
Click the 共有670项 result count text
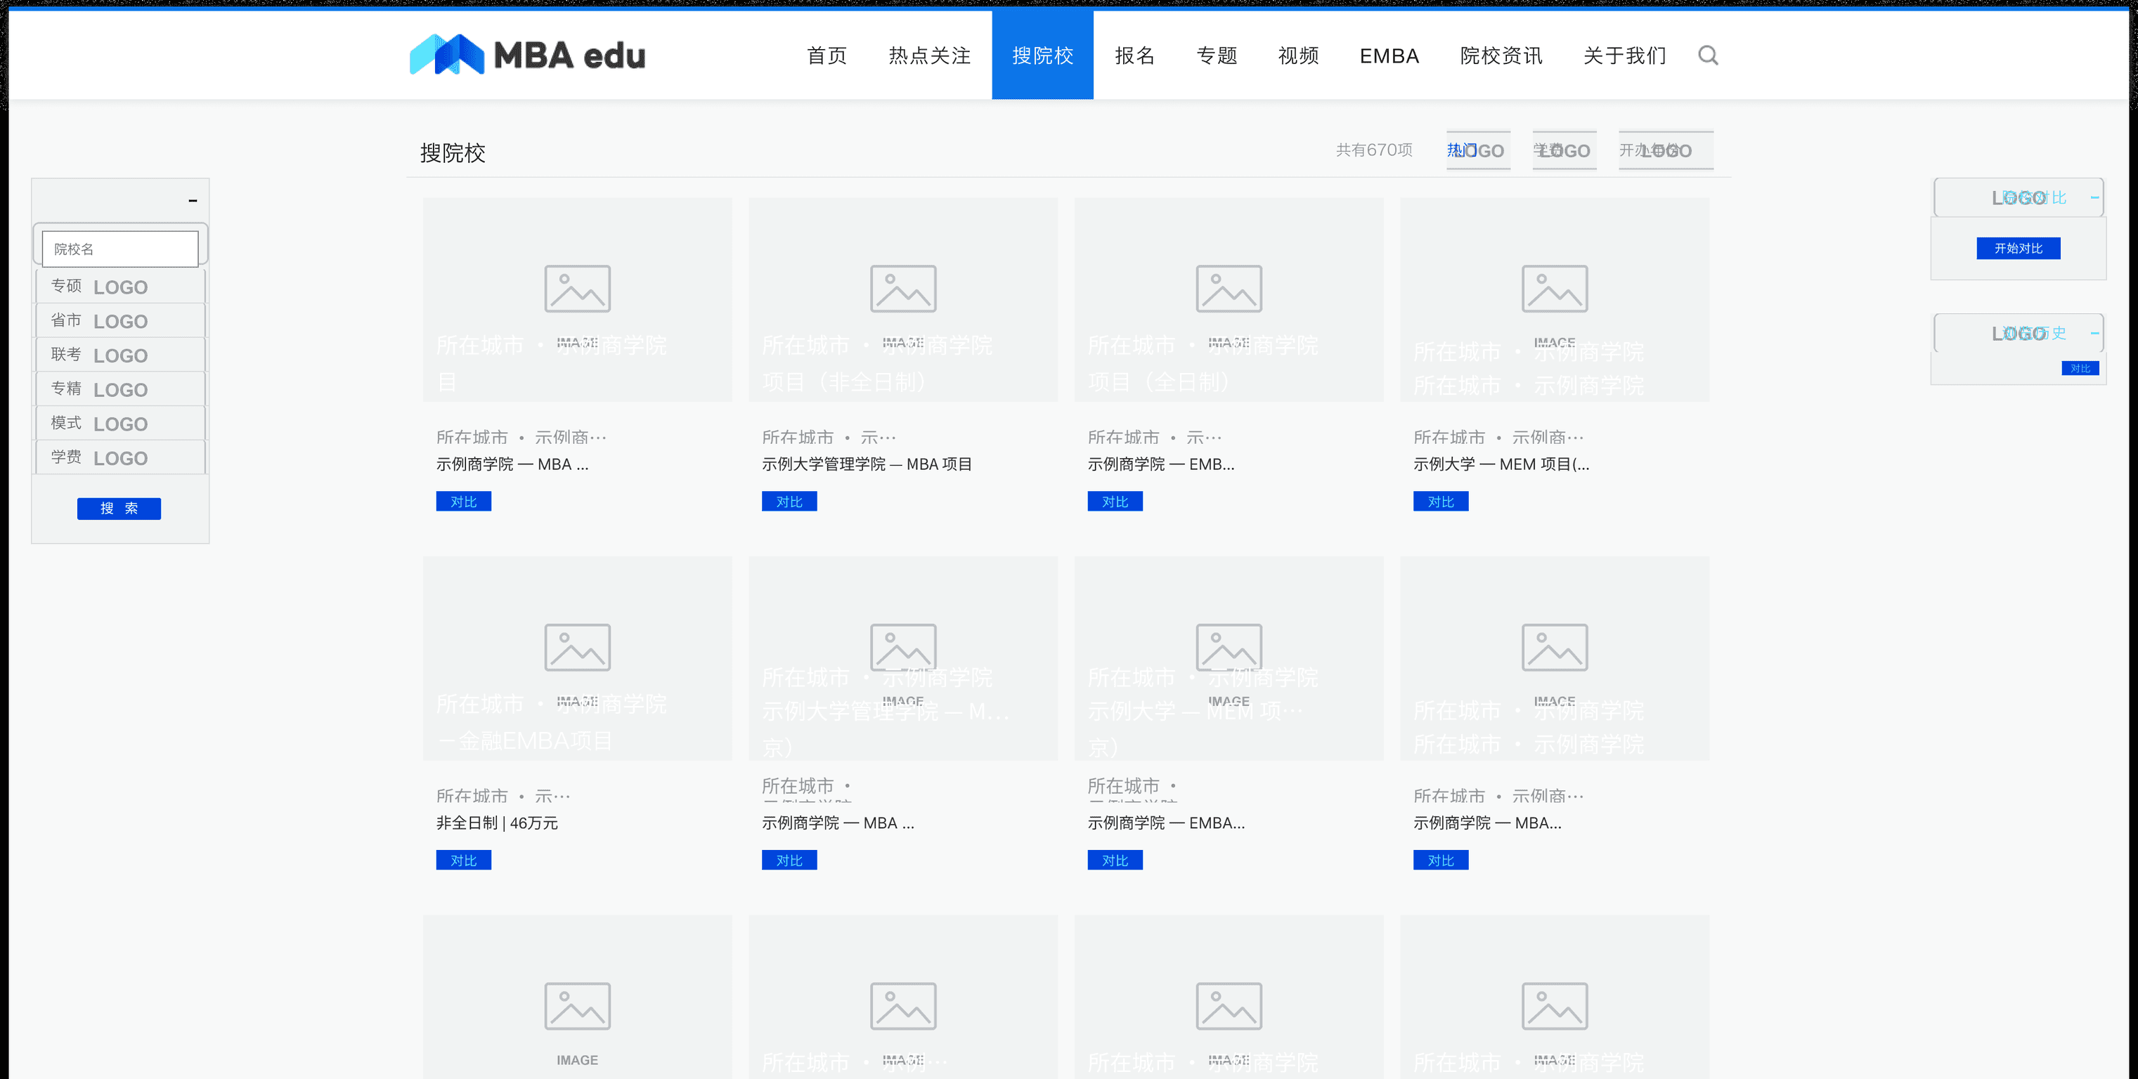click(x=1373, y=150)
